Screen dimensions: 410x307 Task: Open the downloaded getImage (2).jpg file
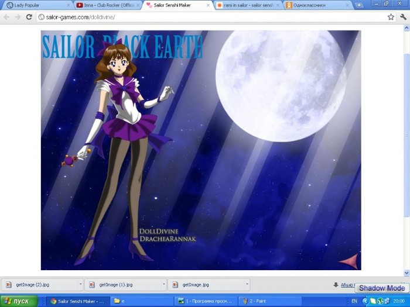pos(34,285)
